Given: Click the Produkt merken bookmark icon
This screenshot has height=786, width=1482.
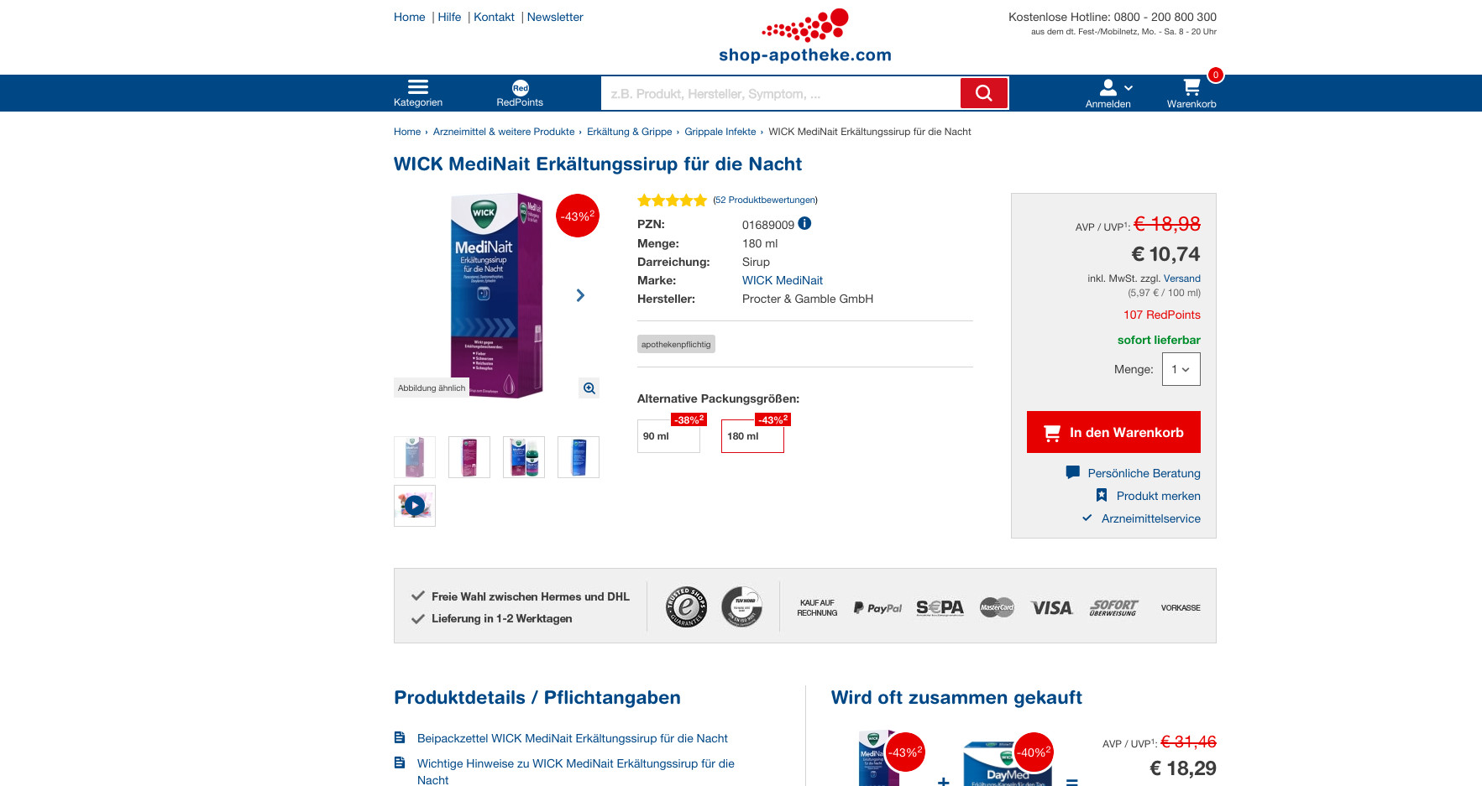Looking at the screenshot, I should (1102, 495).
